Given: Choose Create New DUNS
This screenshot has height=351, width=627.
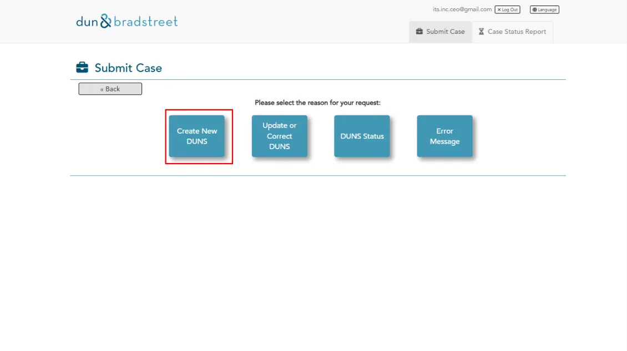Looking at the screenshot, I should pos(197,136).
